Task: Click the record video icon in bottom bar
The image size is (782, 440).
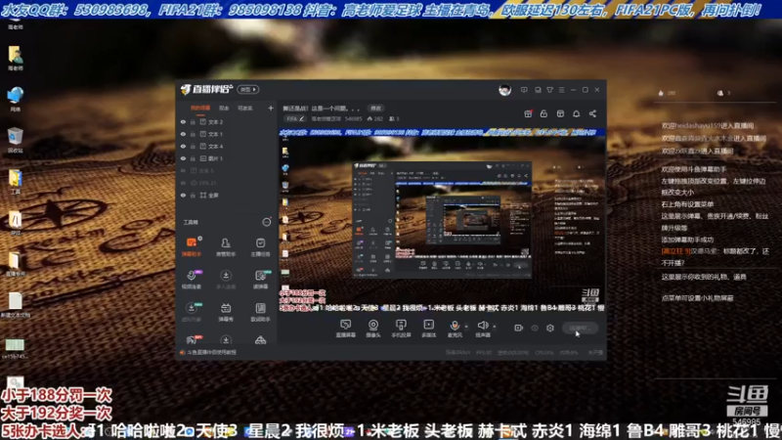Action: point(519,328)
